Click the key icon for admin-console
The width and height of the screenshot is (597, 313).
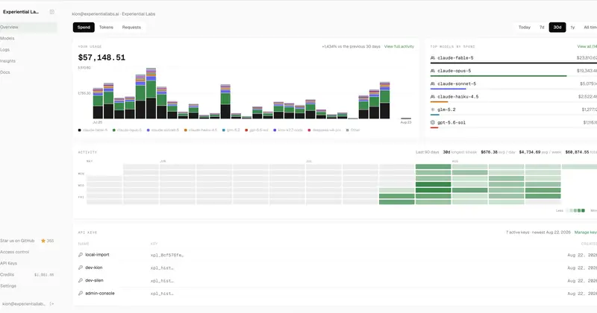(81, 293)
